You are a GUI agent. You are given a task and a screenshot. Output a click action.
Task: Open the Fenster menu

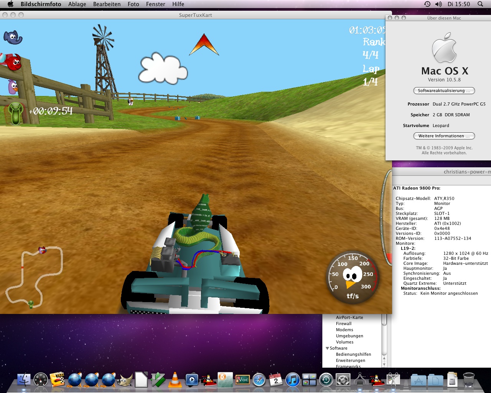tap(156, 4)
